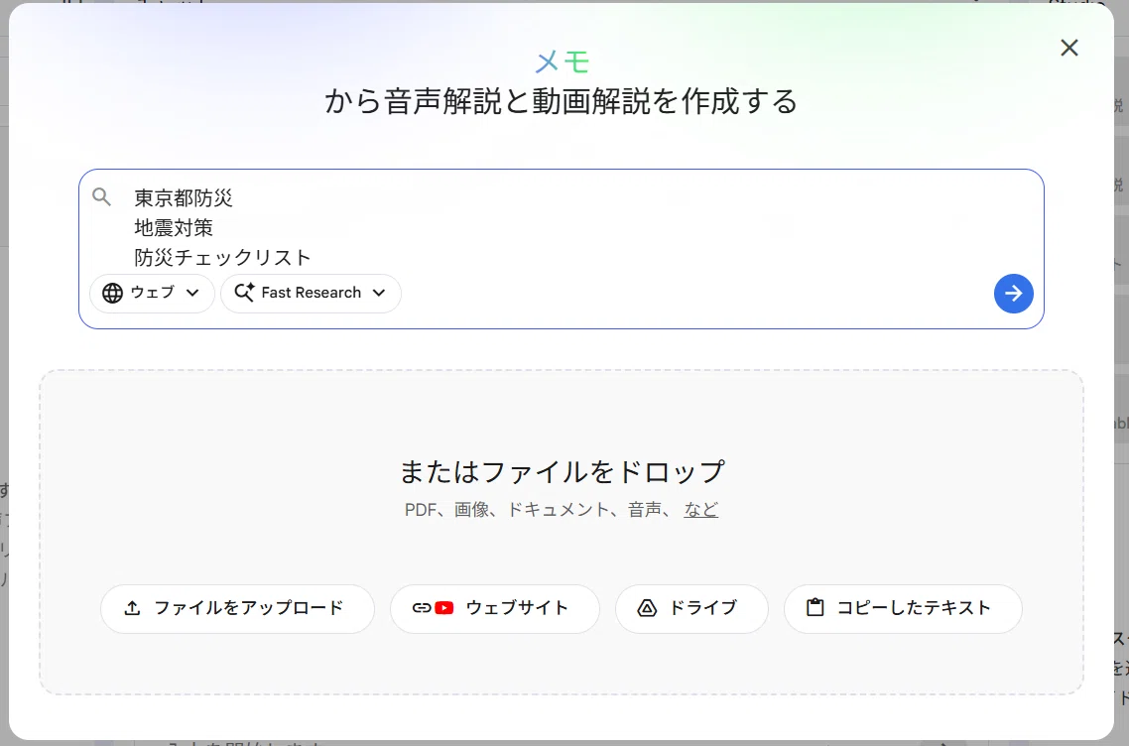Click the 防災チェックリスト line in the query

222,257
